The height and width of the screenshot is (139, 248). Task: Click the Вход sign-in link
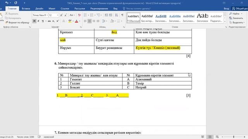tap(226, 8)
